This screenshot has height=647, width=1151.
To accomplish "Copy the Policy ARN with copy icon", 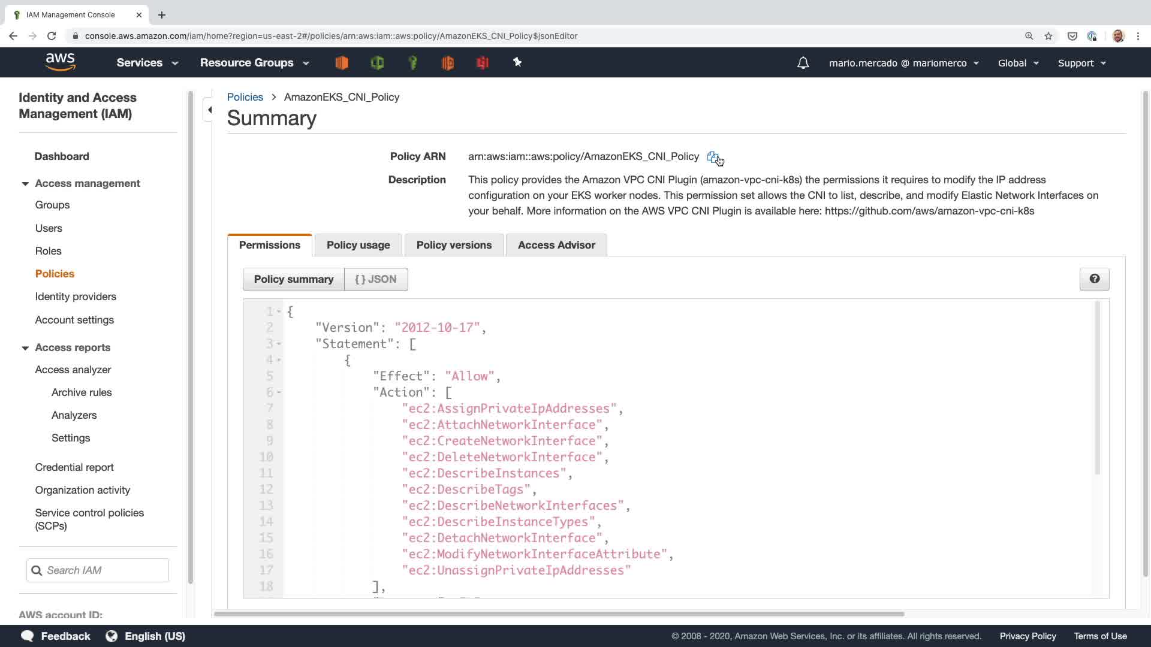I will point(712,157).
